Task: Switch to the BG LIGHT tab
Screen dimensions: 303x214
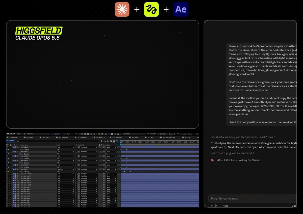Action: [x=46, y=138]
